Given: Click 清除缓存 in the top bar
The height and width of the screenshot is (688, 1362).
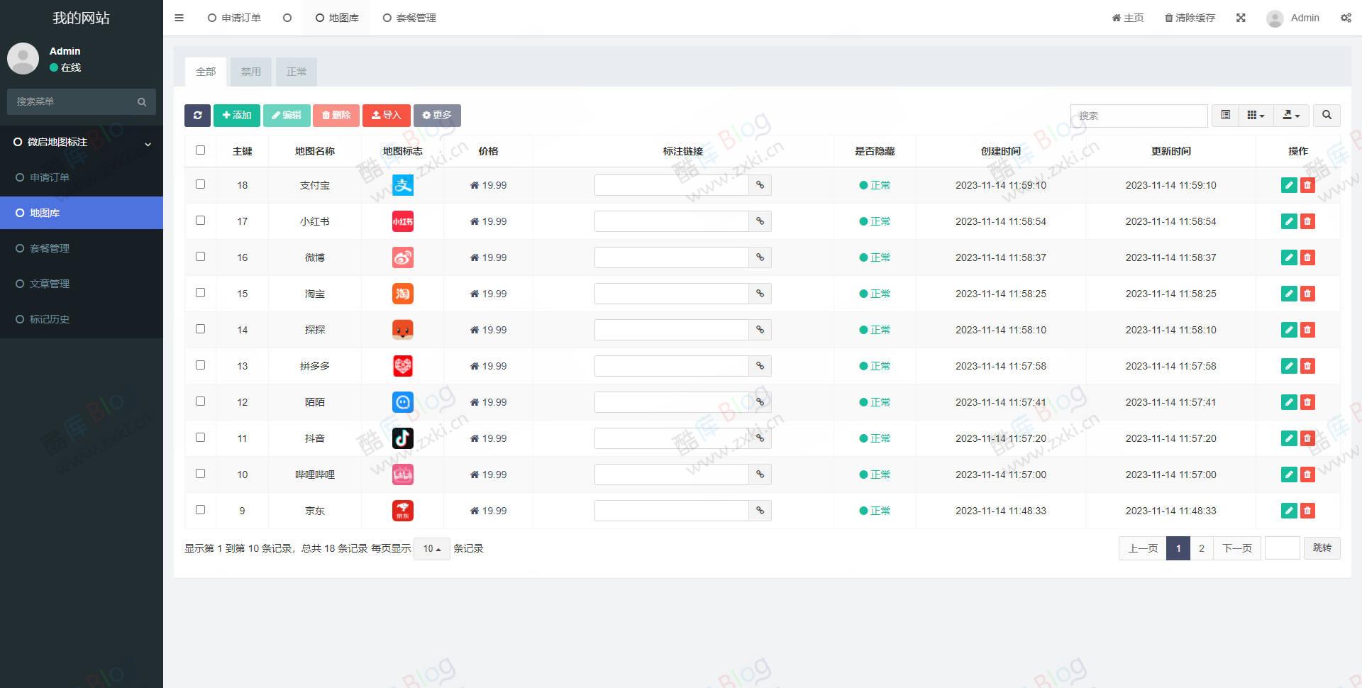Looking at the screenshot, I should tap(1190, 17).
